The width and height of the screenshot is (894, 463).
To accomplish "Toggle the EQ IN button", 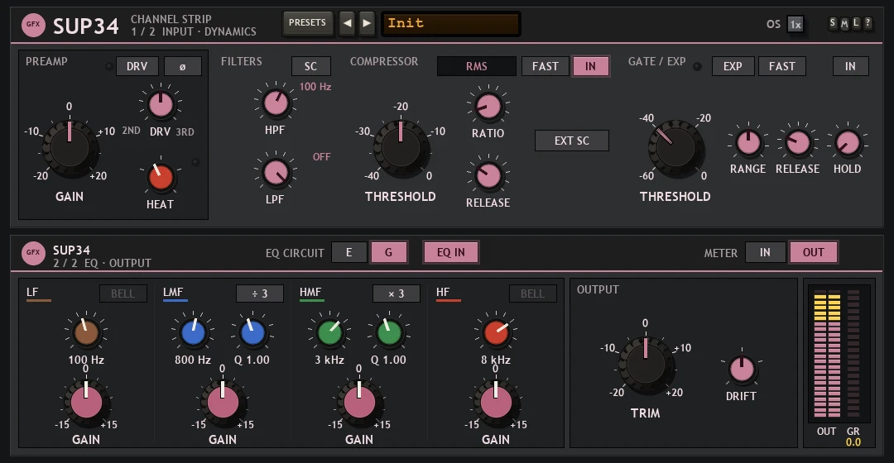I will pyautogui.click(x=451, y=252).
